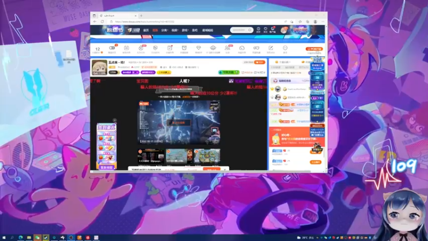Close the current browser tab

pyautogui.click(x=136, y=16)
